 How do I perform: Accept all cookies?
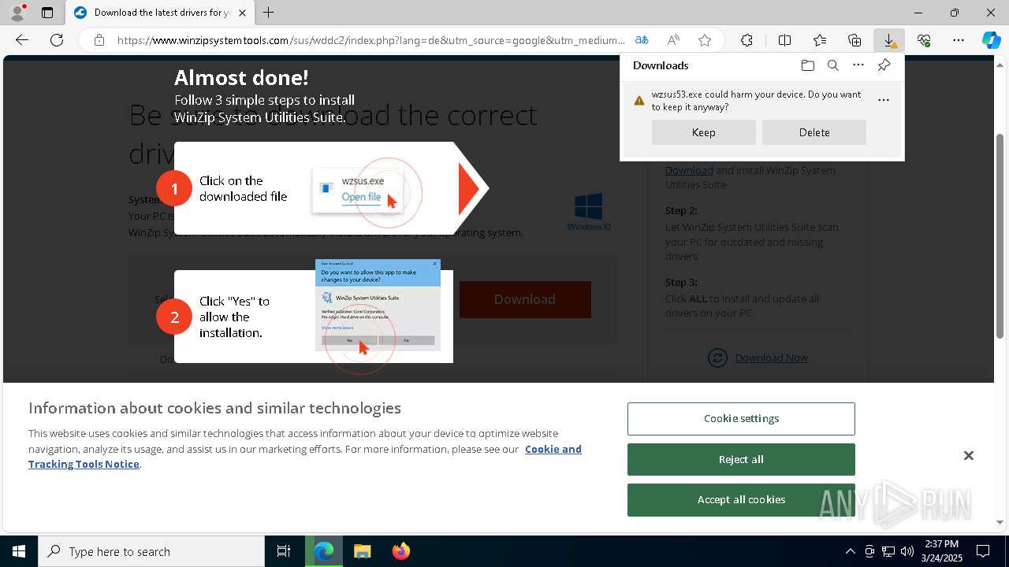(741, 499)
